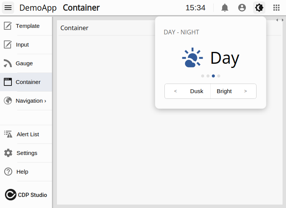Click the notifications bell icon
Image resolution: width=286 pixels, height=208 pixels.
click(225, 8)
